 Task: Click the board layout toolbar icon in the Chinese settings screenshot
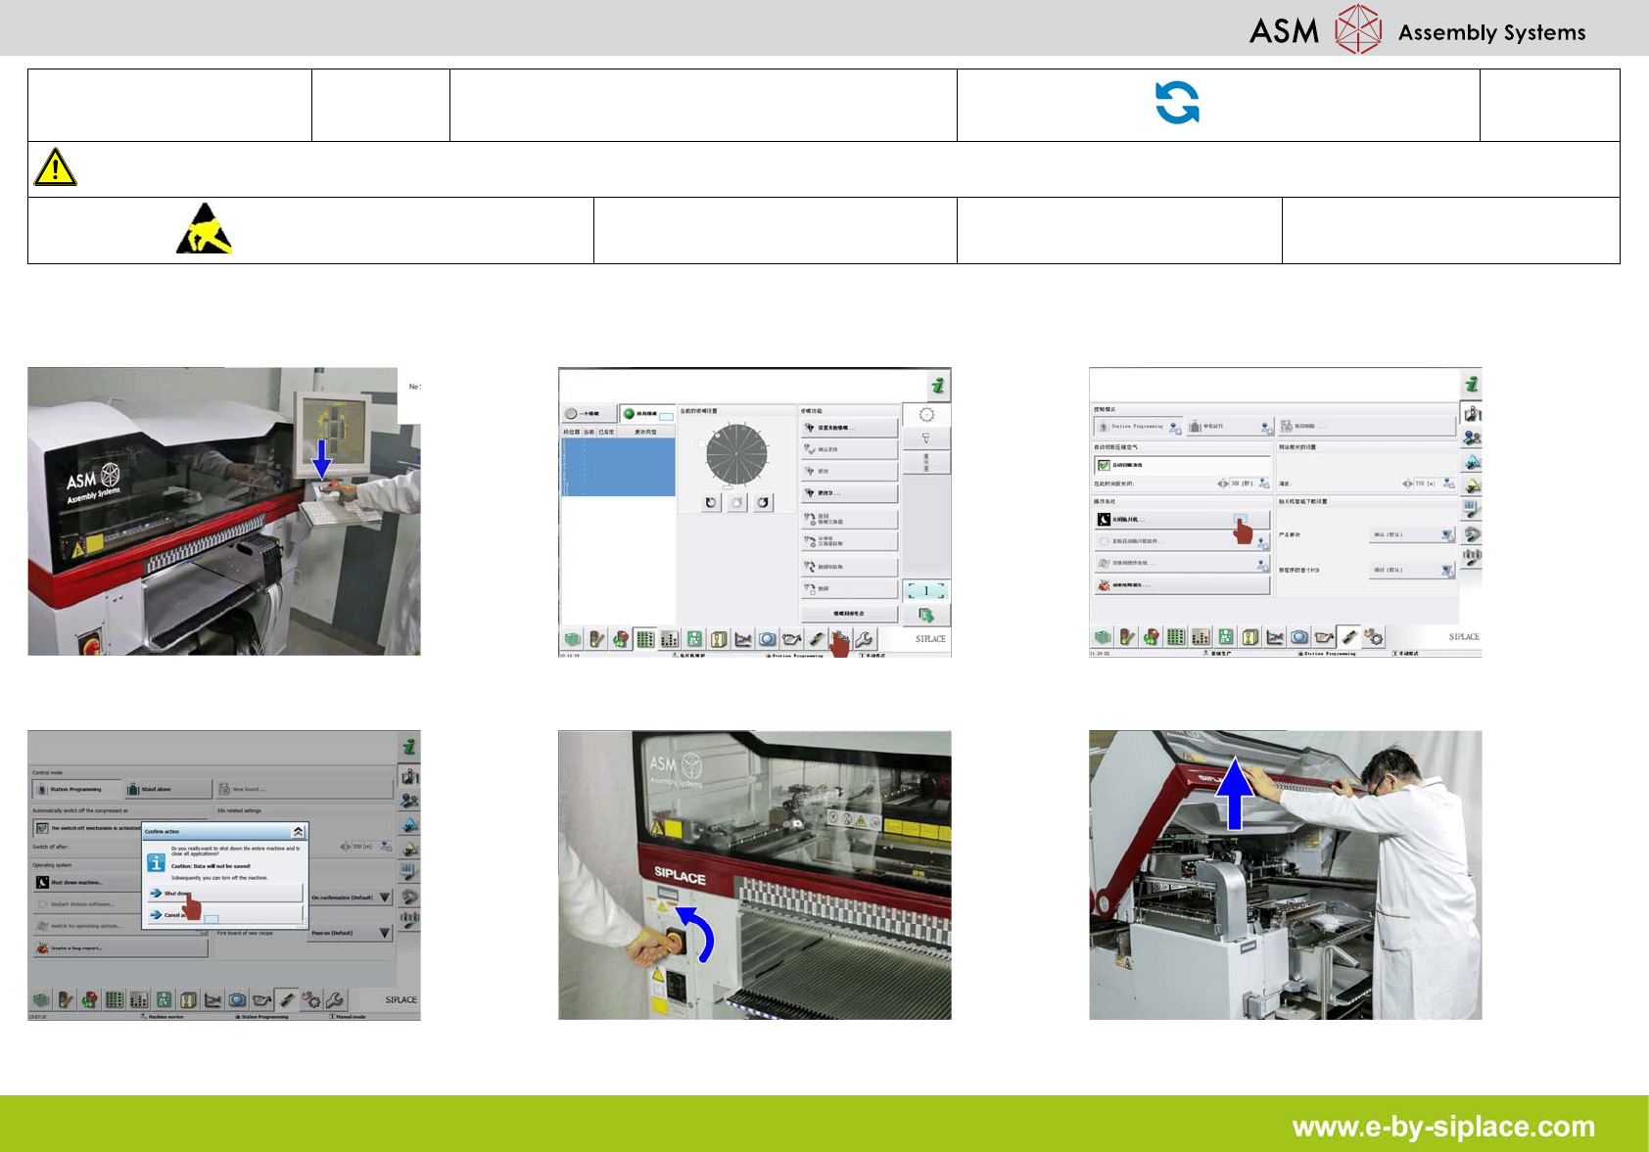(x=1225, y=637)
